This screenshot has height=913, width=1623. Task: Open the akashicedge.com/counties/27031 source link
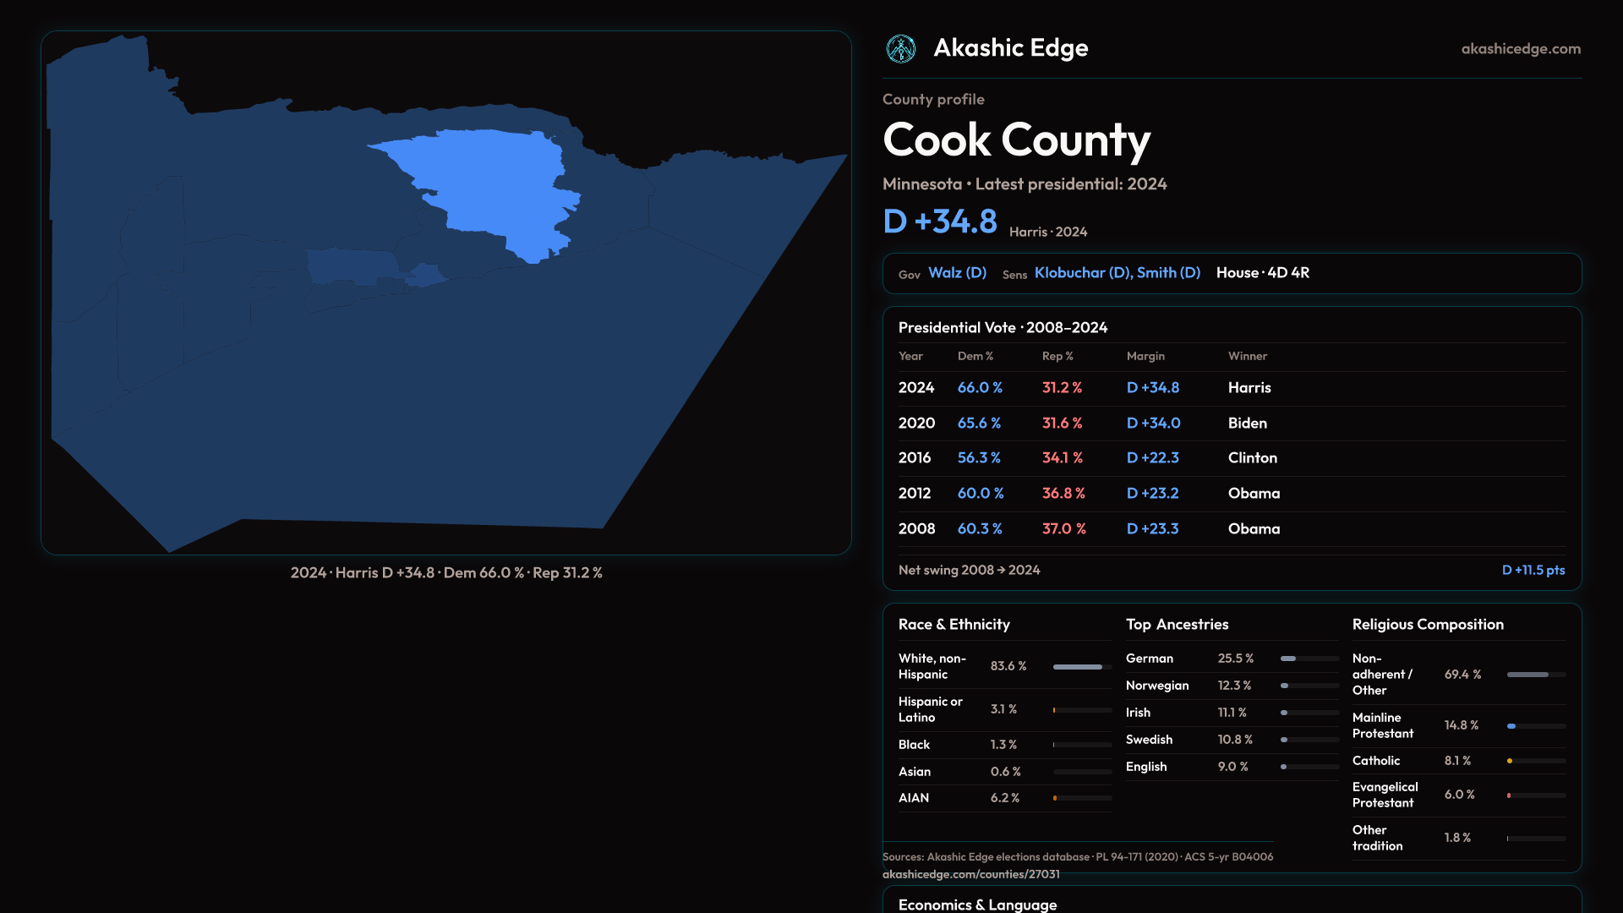click(970, 874)
